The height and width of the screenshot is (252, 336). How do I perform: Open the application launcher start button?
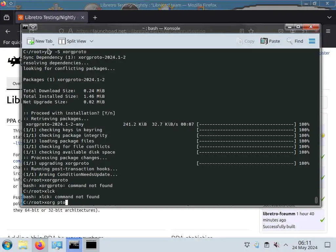pyautogui.click(x=7, y=245)
